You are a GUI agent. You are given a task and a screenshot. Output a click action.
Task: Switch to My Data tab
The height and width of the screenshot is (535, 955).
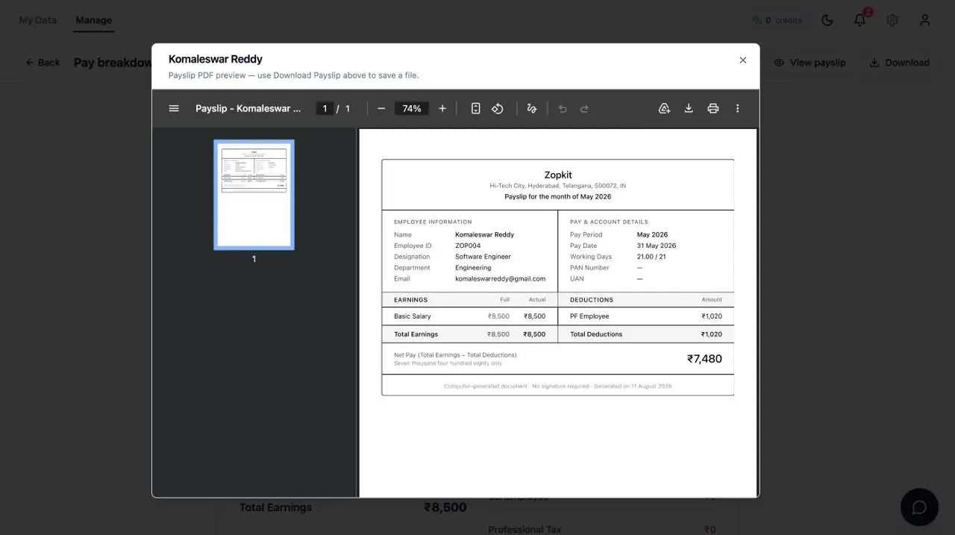[37, 20]
